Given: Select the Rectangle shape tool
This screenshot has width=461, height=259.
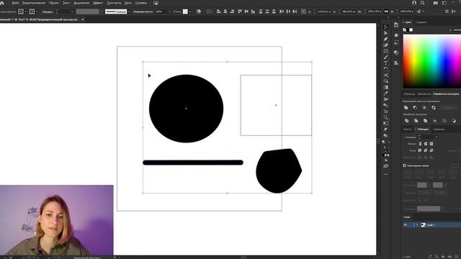Looking at the screenshot, I should pos(386,51).
